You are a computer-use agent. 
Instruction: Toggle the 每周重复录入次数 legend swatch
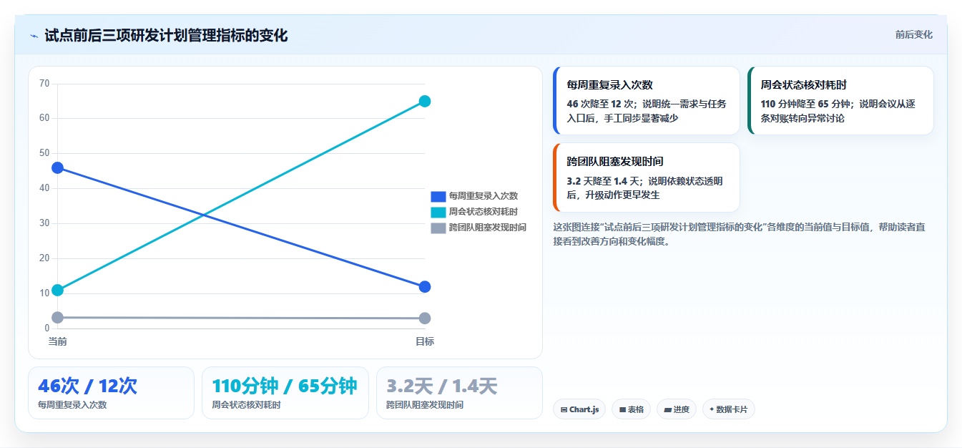point(438,196)
